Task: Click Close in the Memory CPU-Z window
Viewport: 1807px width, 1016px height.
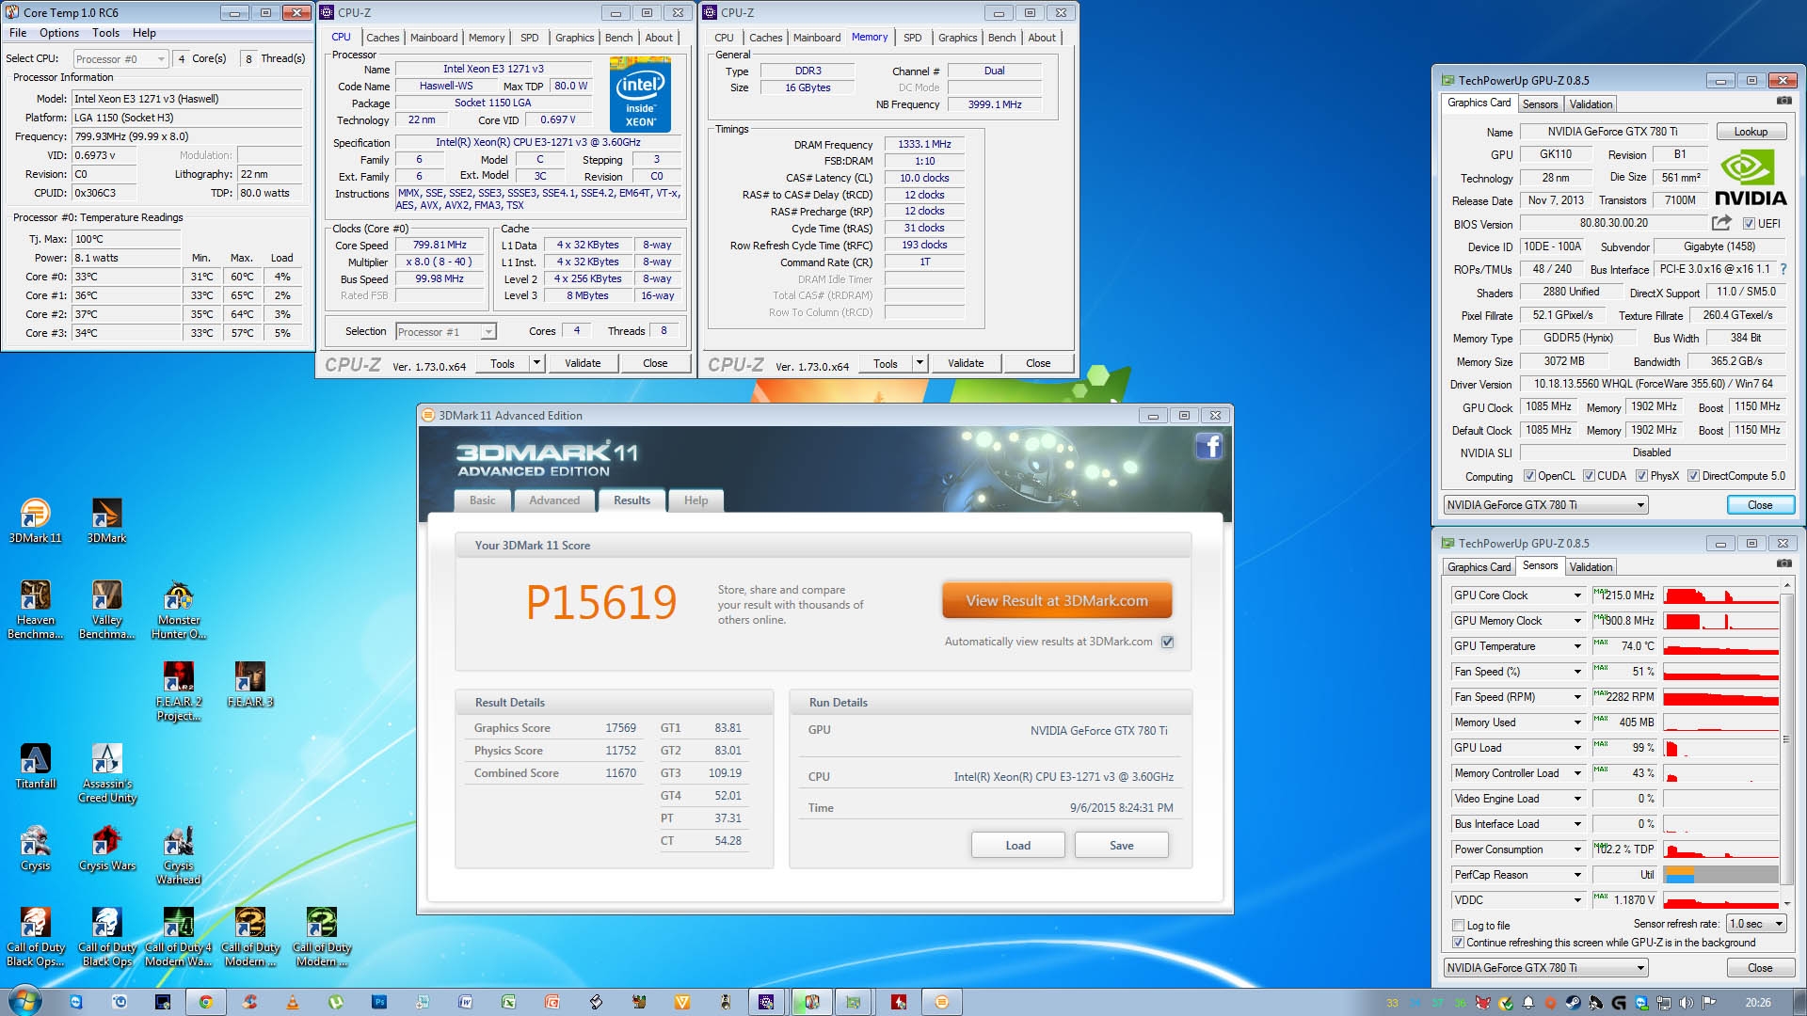Action: click(1038, 363)
